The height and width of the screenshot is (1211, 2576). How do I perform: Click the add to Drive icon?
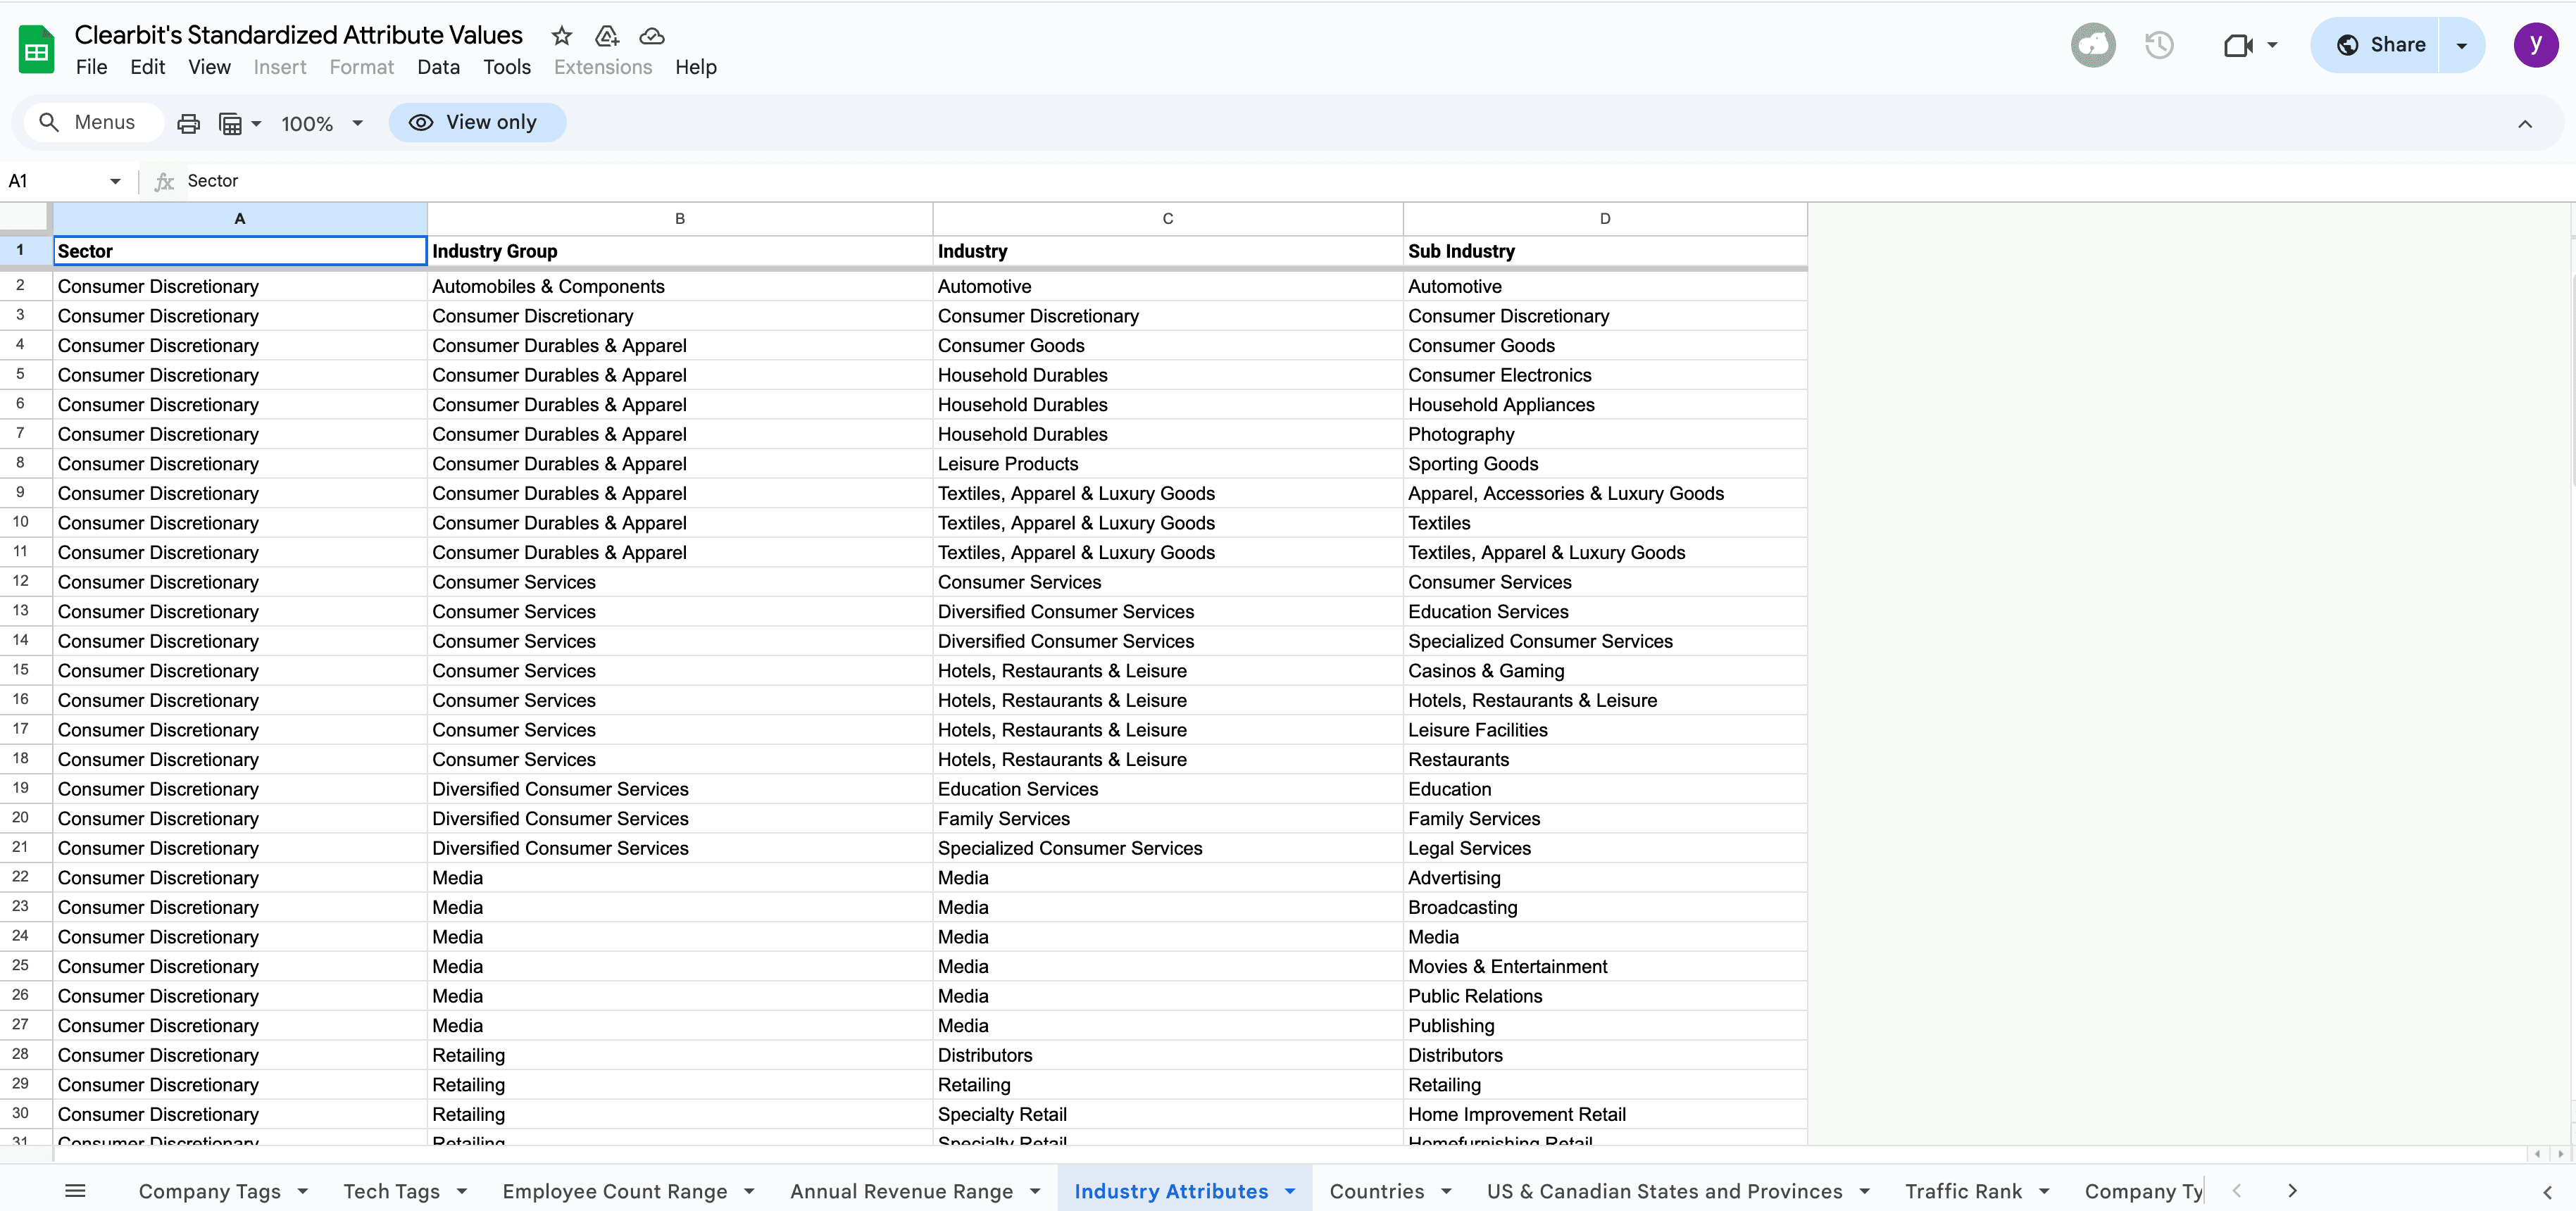606,36
